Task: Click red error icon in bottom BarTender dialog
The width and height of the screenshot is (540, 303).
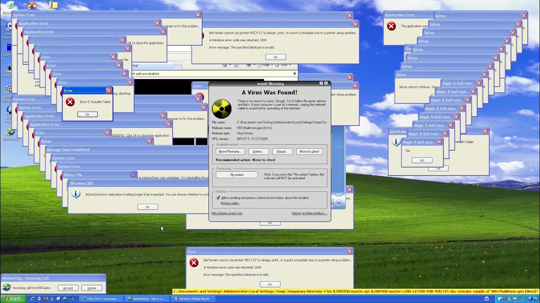Action: [194, 263]
